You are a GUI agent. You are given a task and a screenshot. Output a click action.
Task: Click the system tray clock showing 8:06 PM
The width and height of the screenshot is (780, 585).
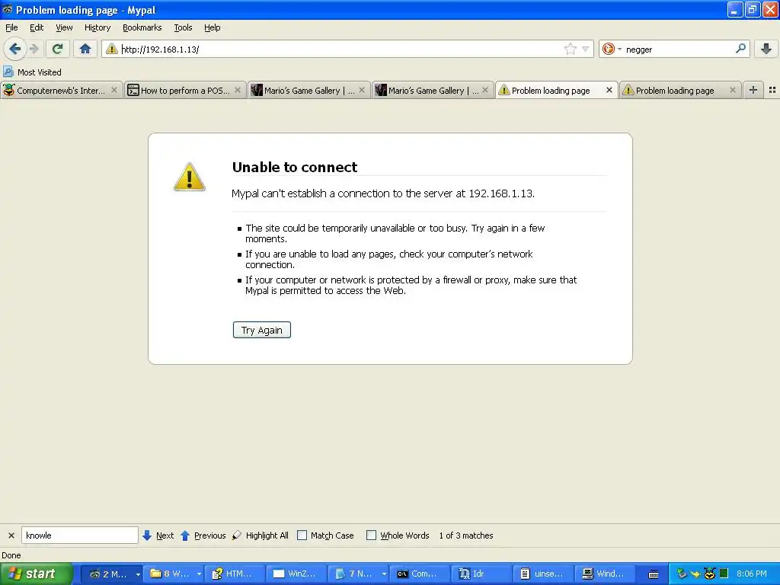[x=752, y=574]
